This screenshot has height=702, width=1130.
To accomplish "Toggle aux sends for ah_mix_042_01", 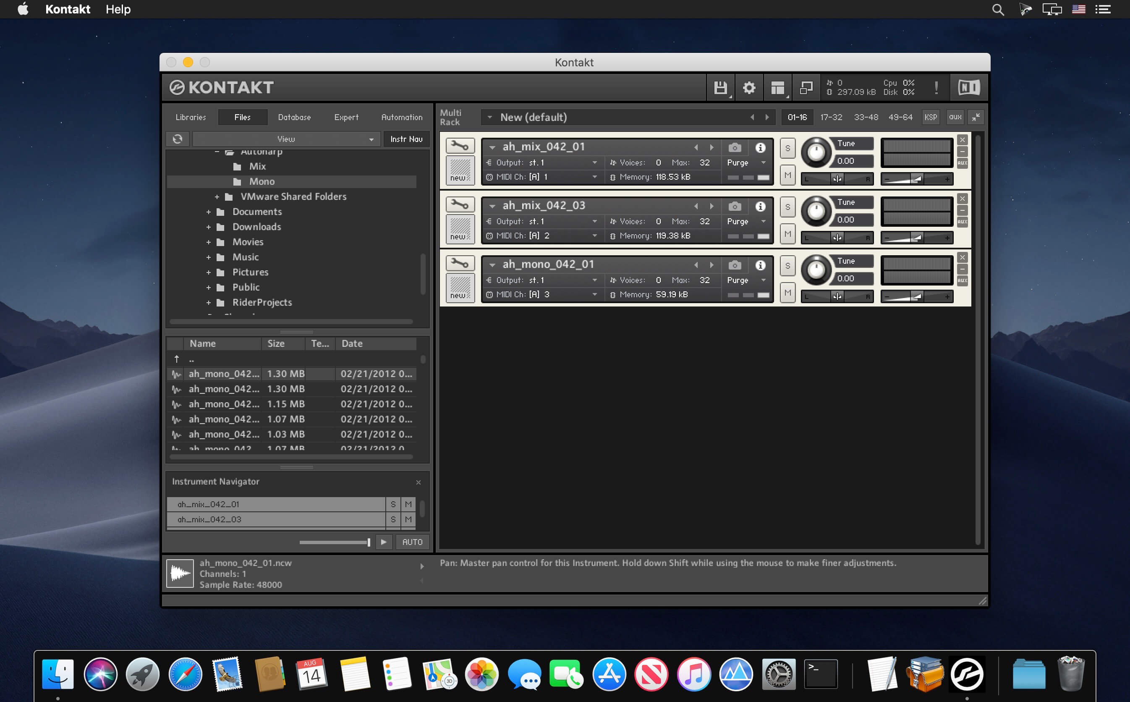I will coord(963,163).
